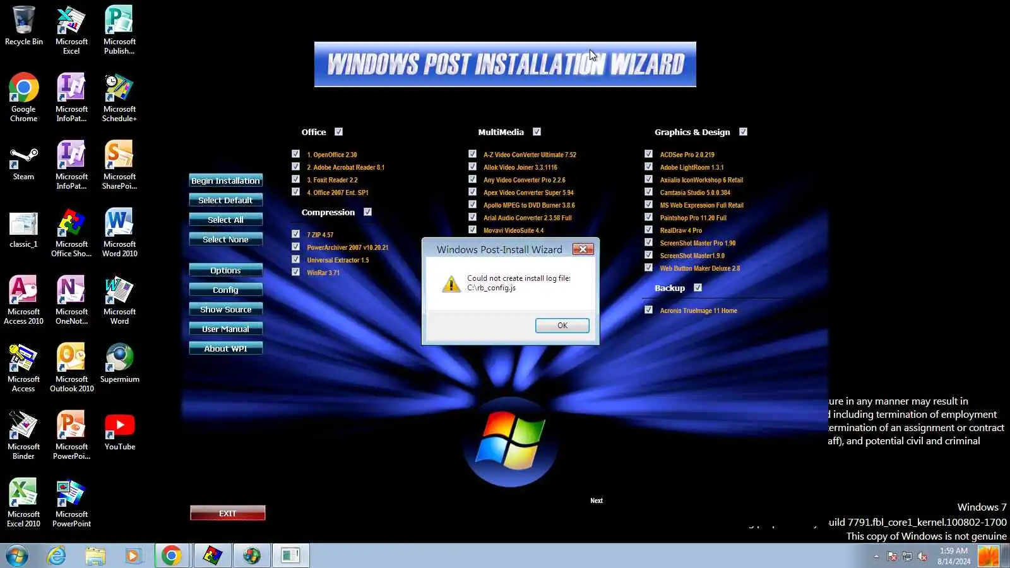Uncheck the A-Z Video Converter Ultimate checkbox

pyautogui.click(x=472, y=154)
